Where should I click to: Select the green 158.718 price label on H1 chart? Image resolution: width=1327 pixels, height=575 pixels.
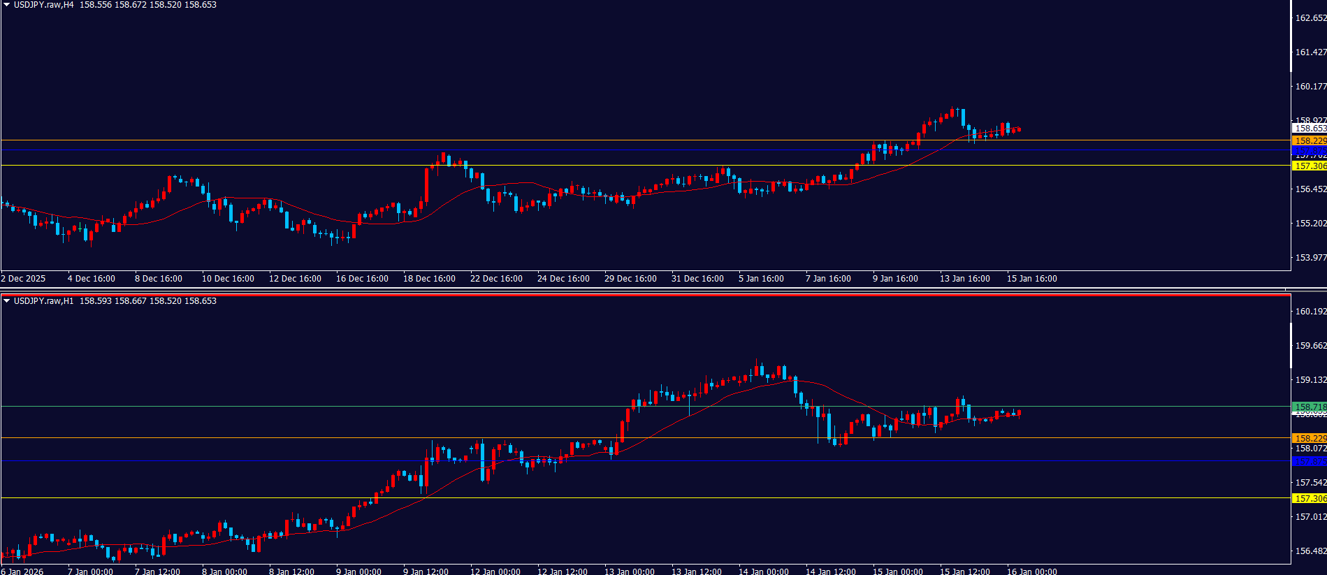[1309, 407]
